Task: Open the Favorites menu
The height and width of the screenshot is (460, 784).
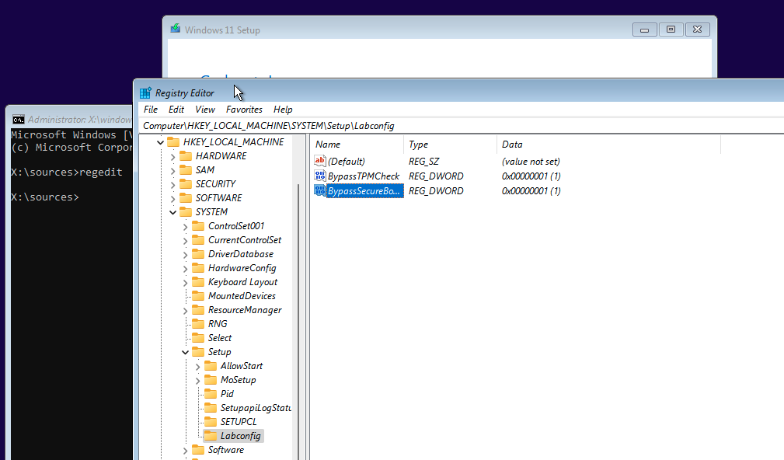Action: pos(244,110)
